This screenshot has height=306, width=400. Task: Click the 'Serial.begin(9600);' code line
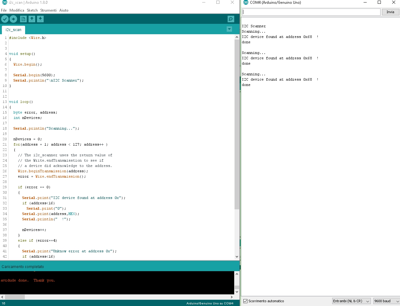34,75
